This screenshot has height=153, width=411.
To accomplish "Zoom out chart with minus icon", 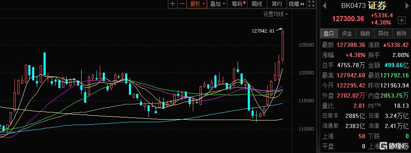I will point(182,4).
